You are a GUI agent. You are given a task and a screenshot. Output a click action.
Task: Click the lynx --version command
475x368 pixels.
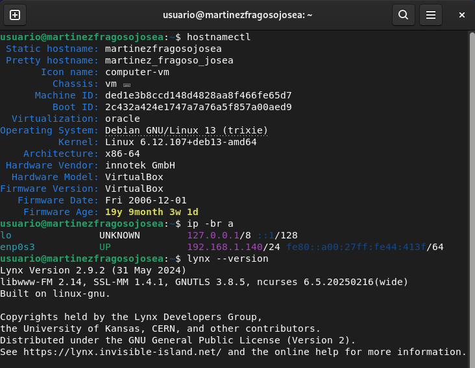228,259
